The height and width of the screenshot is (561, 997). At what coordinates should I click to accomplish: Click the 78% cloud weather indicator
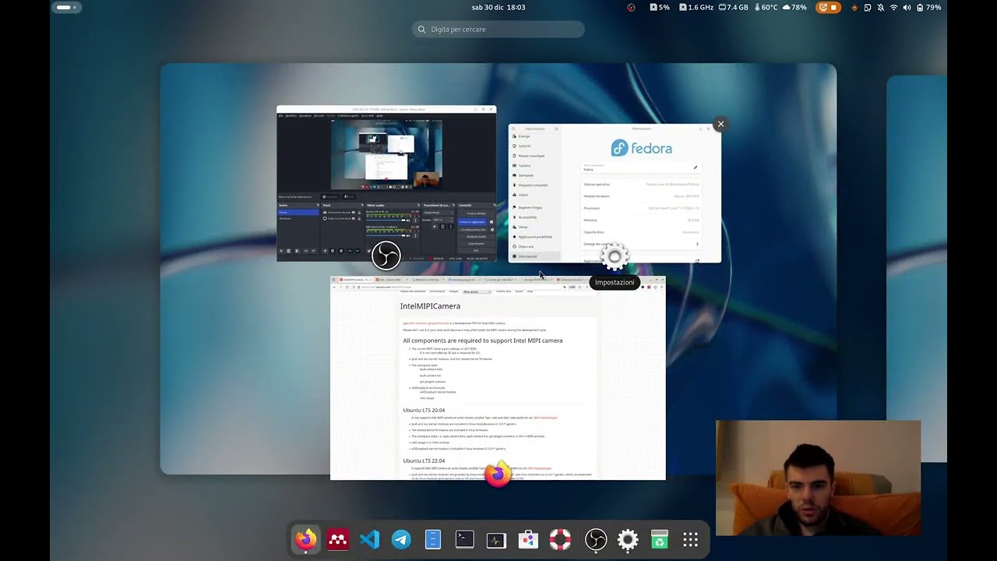pos(794,8)
